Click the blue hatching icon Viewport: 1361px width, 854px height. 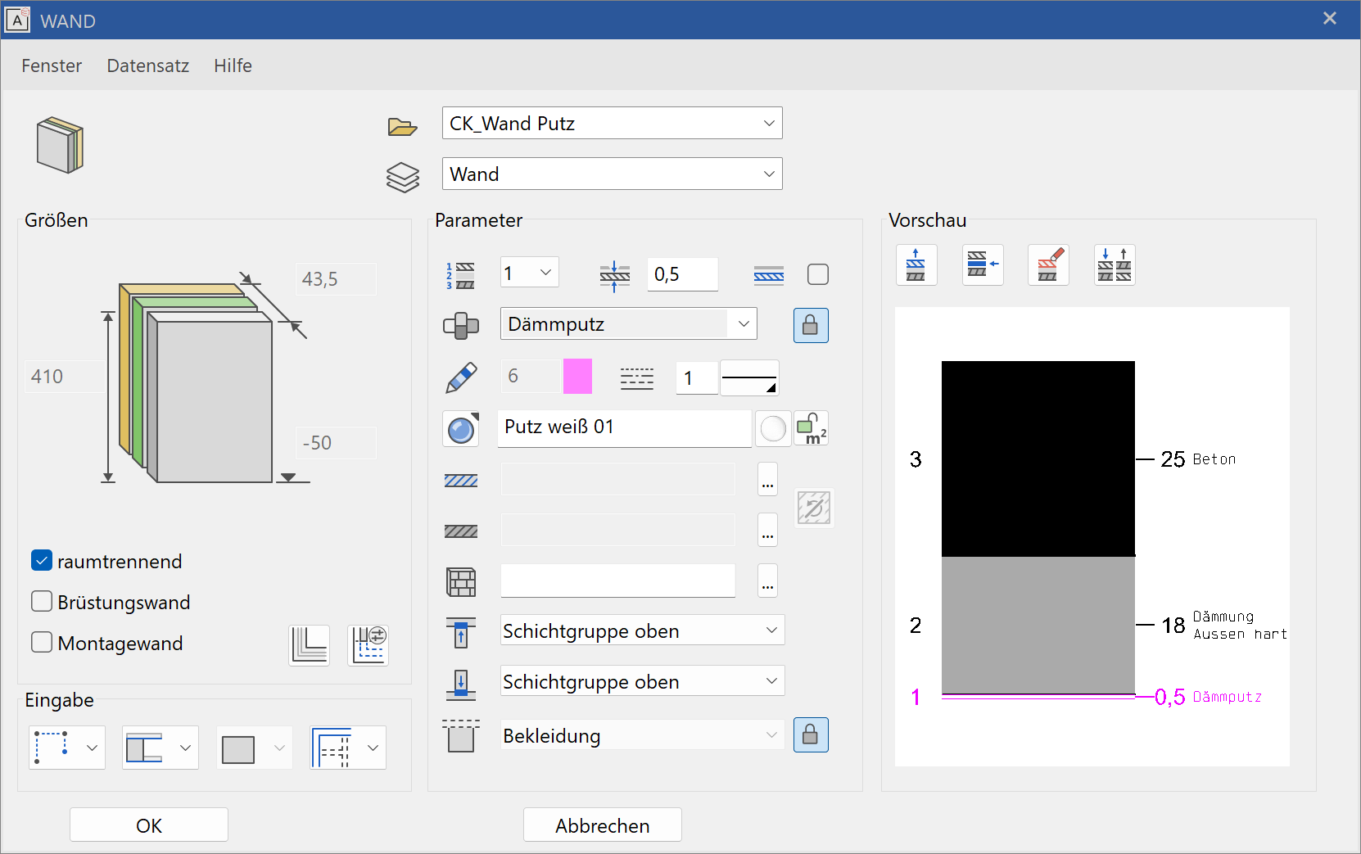pos(461,481)
